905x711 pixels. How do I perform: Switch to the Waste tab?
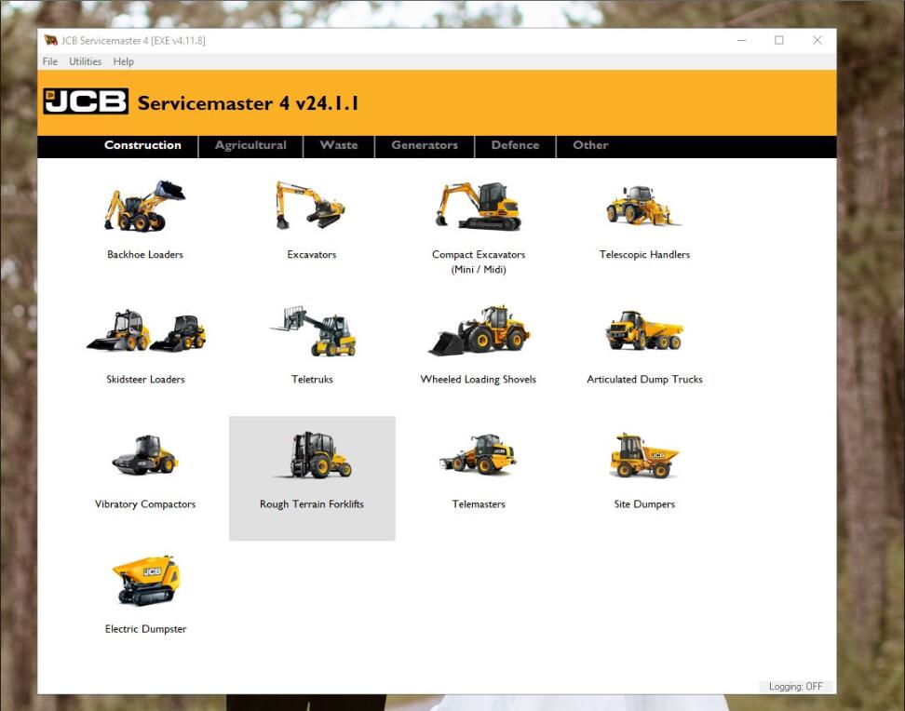coord(339,145)
